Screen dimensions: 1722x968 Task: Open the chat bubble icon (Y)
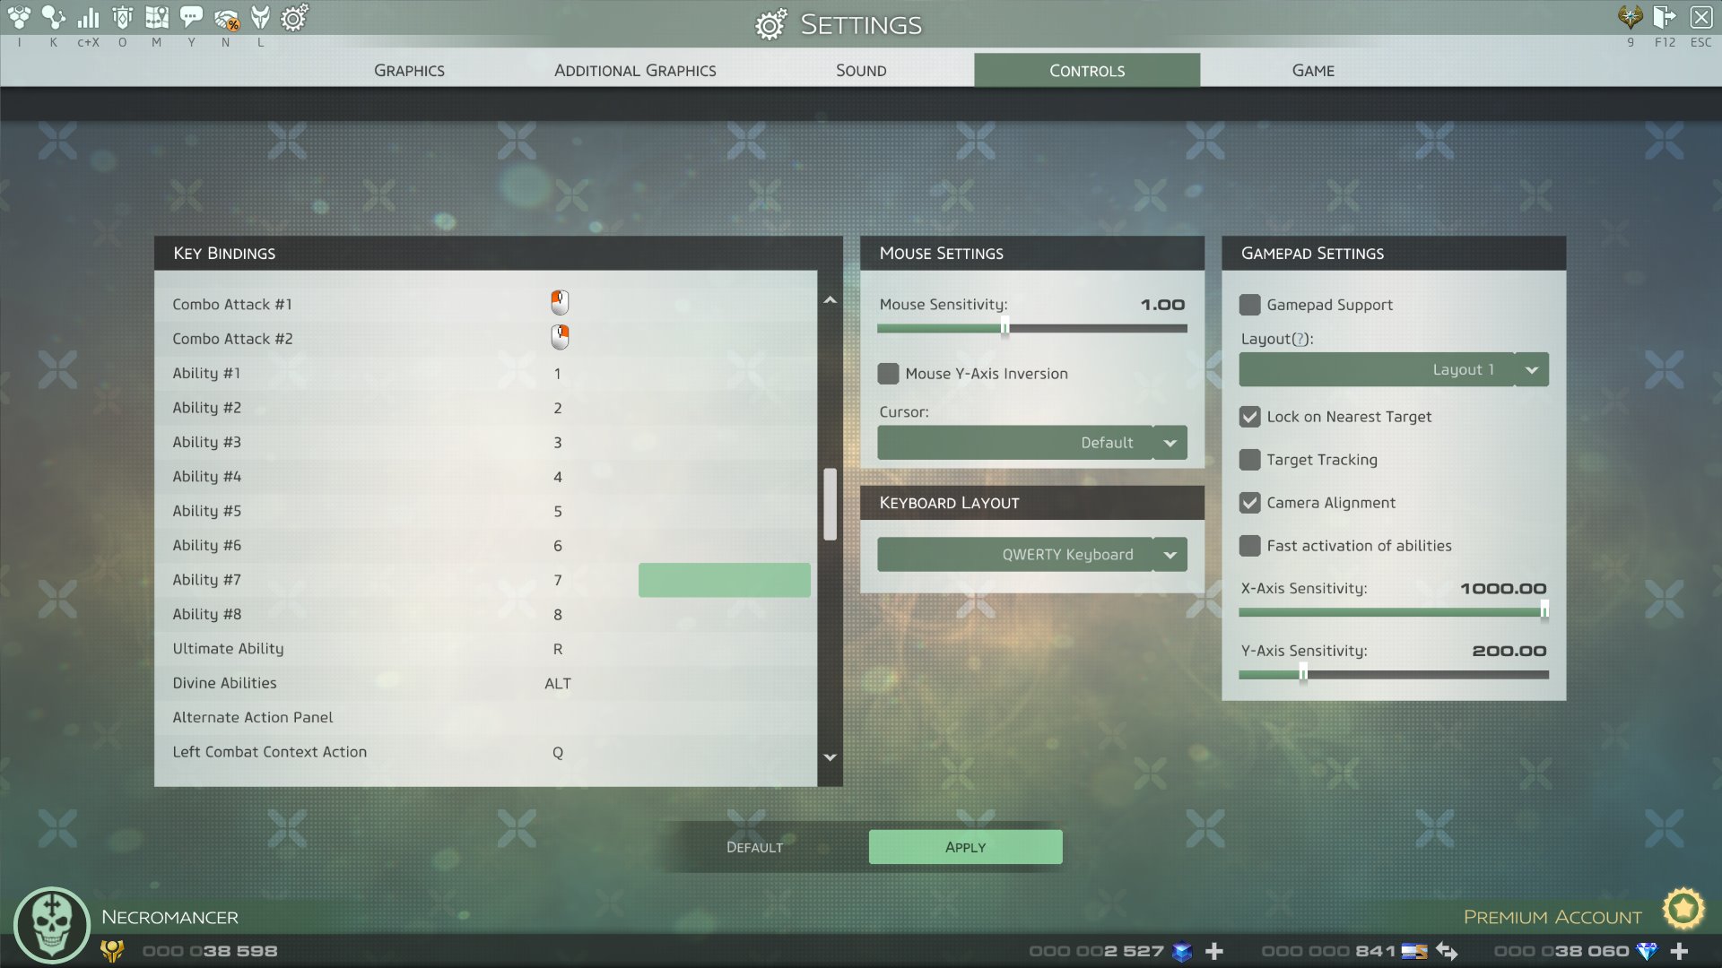point(191,16)
